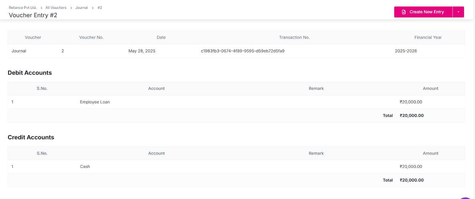
Task: Click the Amount header in Credit Accounts
Action: pyautogui.click(x=430, y=153)
